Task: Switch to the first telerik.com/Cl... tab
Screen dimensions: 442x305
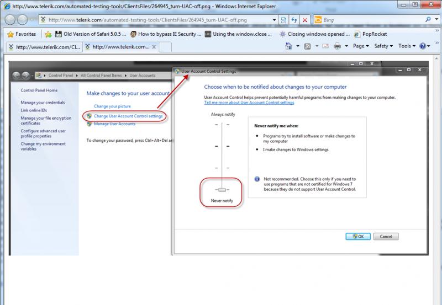Action: 44,47
